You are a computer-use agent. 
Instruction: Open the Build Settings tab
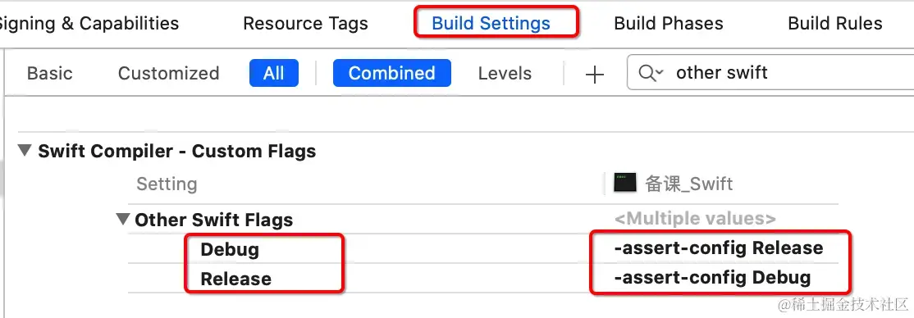[491, 23]
